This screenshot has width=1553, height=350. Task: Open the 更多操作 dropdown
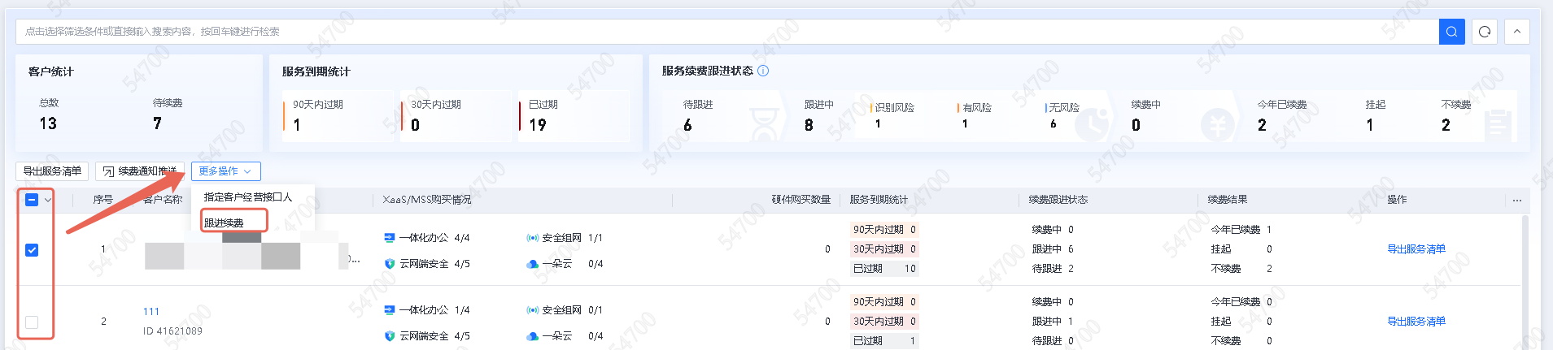(225, 171)
